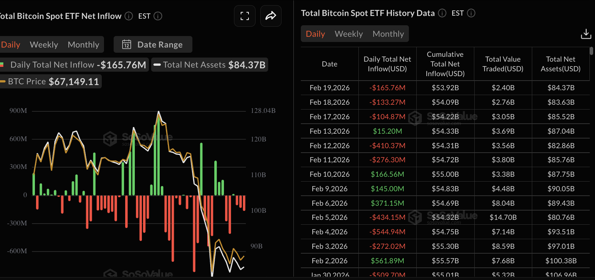
Task: Click the info icon beside Net Inflow title
Action: pyautogui.click(x=128, y=16)
